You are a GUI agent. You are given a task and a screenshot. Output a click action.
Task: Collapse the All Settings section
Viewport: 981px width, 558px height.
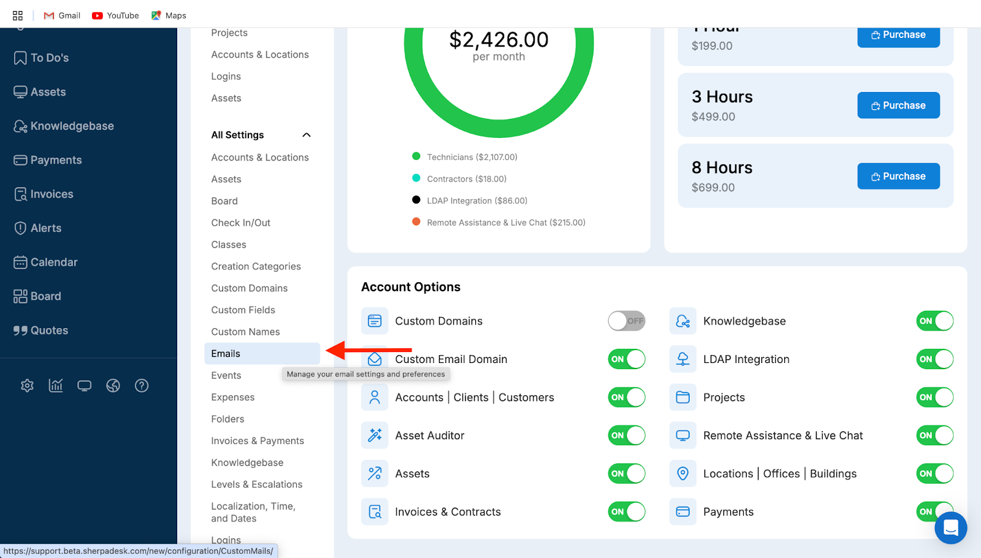(x=307, y=135)
